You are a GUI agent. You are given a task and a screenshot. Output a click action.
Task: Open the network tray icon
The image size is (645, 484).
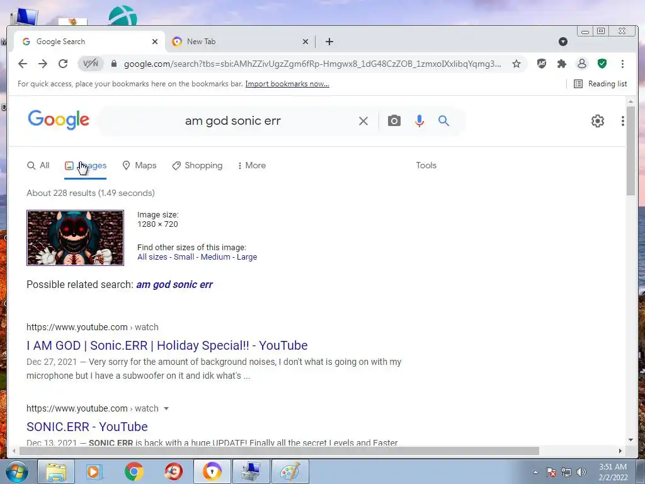point(566,472)
